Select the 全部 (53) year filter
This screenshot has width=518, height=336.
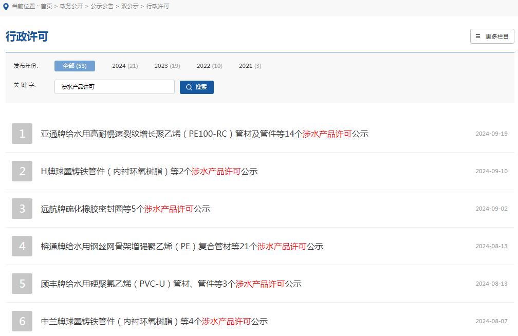click(75, 66)
